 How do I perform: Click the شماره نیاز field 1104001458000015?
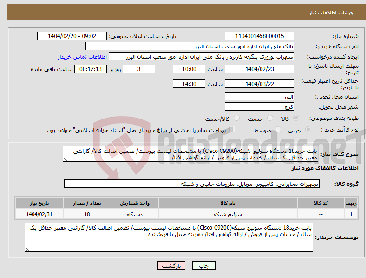tap(259, 36)
